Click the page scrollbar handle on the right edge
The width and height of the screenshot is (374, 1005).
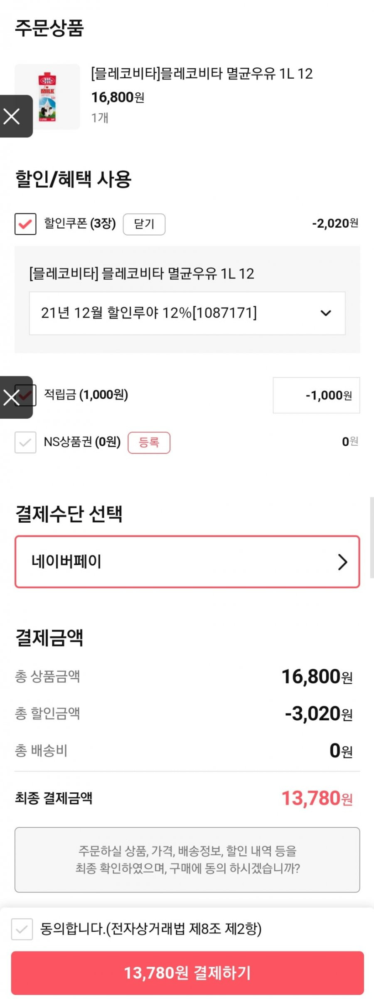click(x=372, y=537)
